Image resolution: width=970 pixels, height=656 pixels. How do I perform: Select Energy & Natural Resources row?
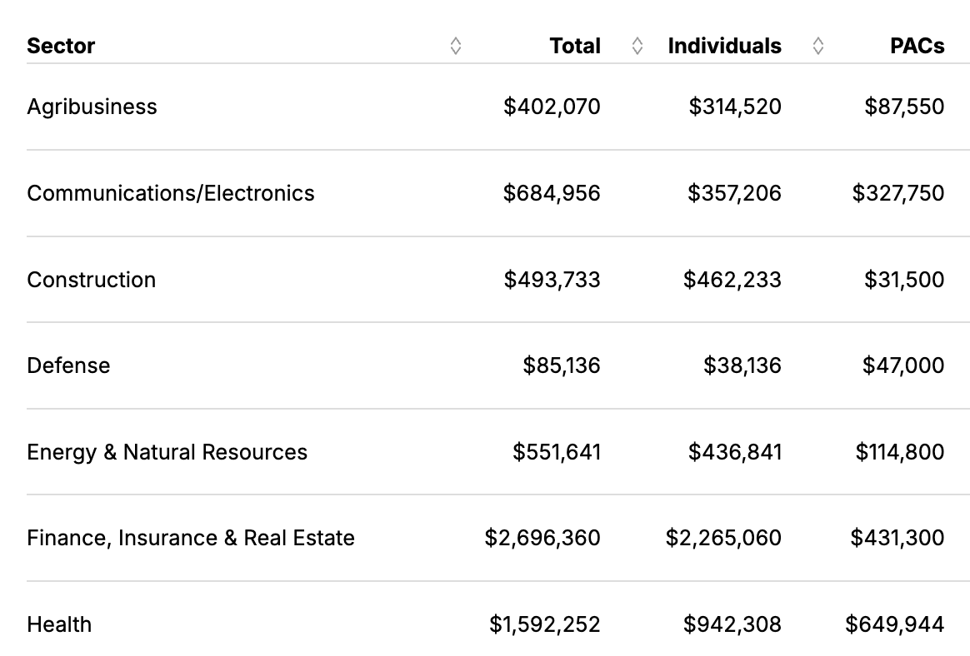[x=167, y=452]
